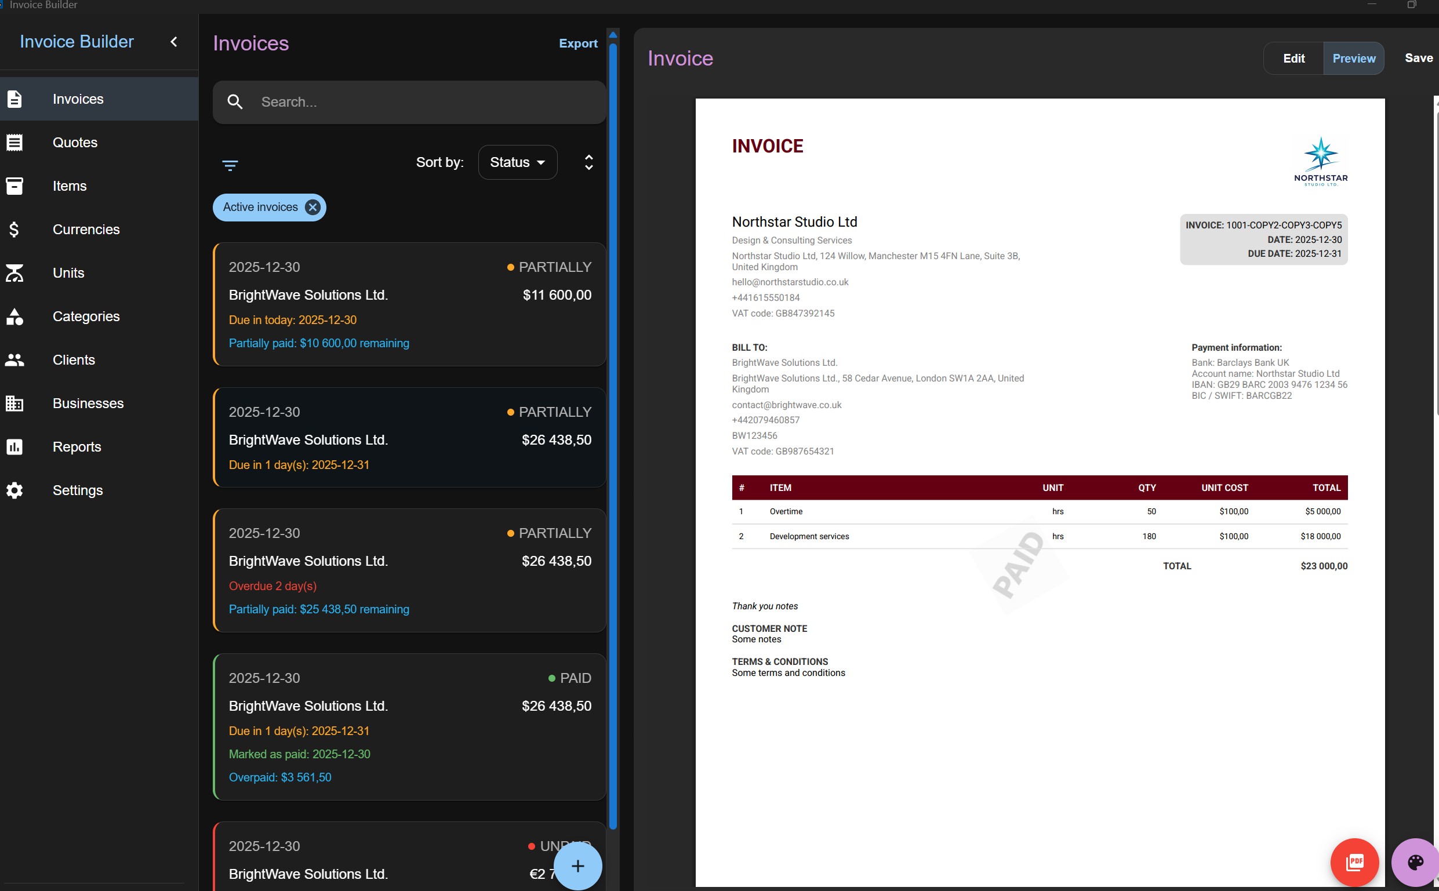The height and width of the screenshot is (891, 1439).
Task: Open Currencies dollar icon
Action: tap(14, 229)
